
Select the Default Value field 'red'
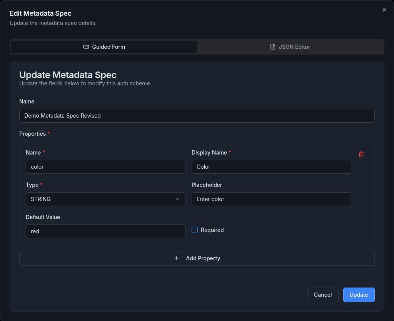tap(105, 231)
